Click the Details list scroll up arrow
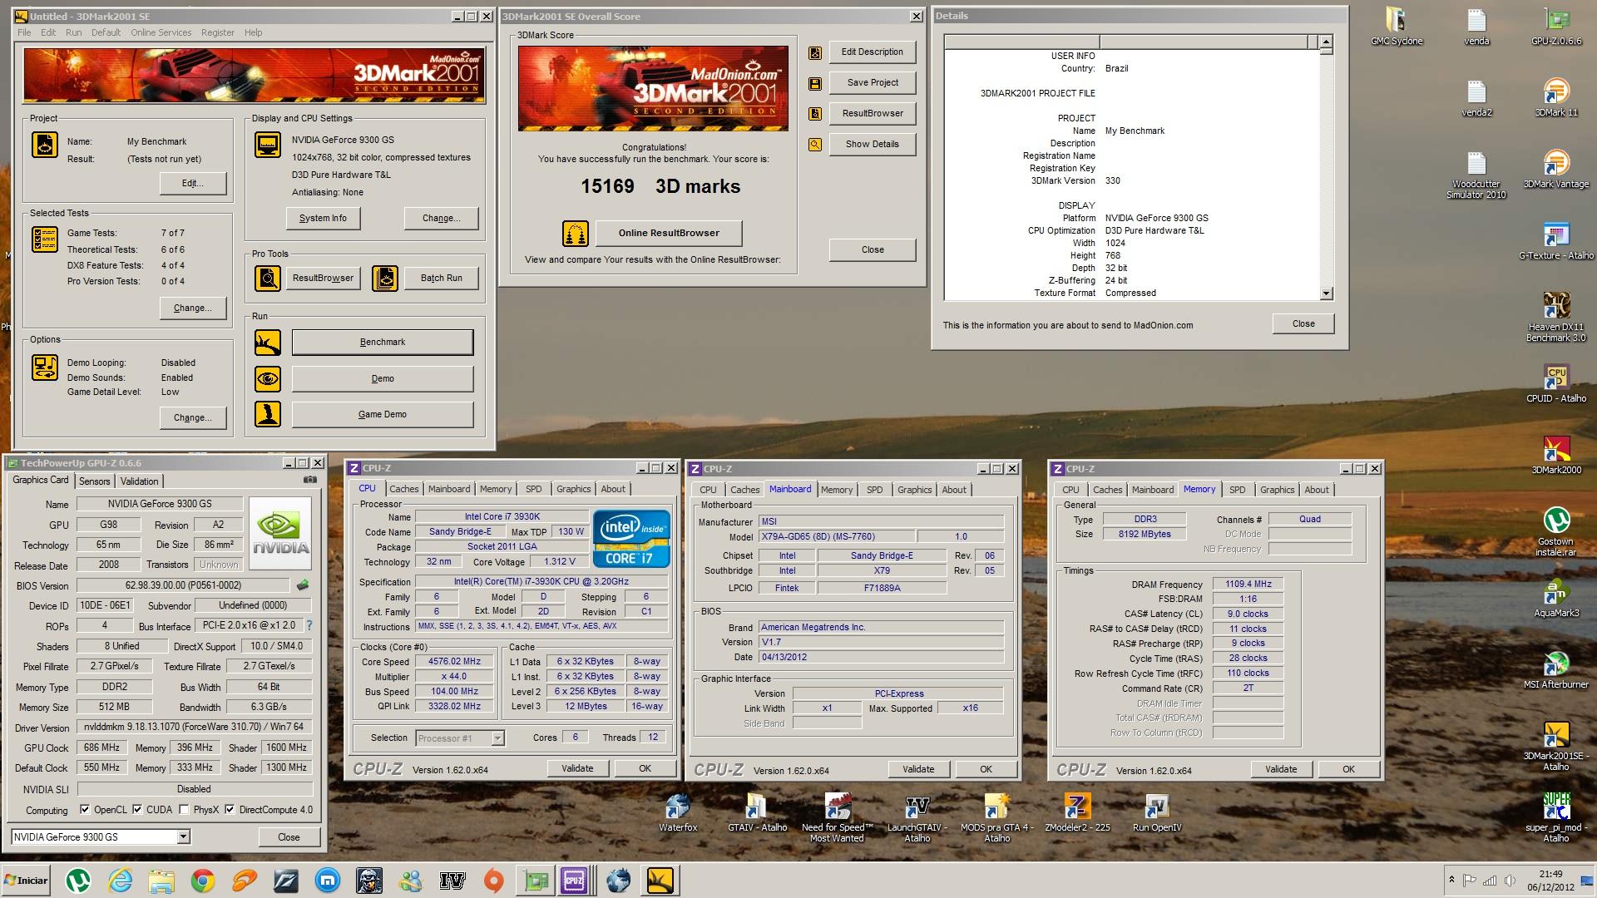This screenshot has height=898, width=1597. tap(1326, 42)
